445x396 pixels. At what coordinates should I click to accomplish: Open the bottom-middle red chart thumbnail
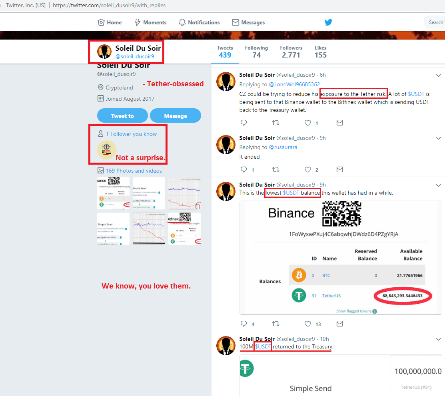pos(149,229)
